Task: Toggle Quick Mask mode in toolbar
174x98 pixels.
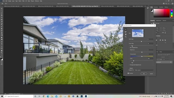Action: click(2, 62)
